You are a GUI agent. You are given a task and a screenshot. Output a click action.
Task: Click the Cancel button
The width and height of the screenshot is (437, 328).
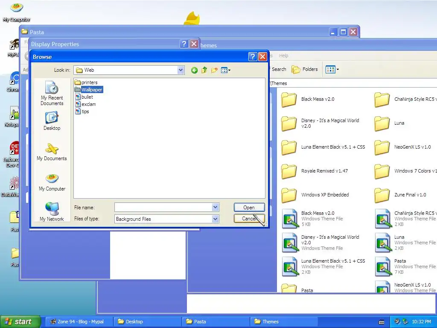pyautogui.click(x=249, y=218)
